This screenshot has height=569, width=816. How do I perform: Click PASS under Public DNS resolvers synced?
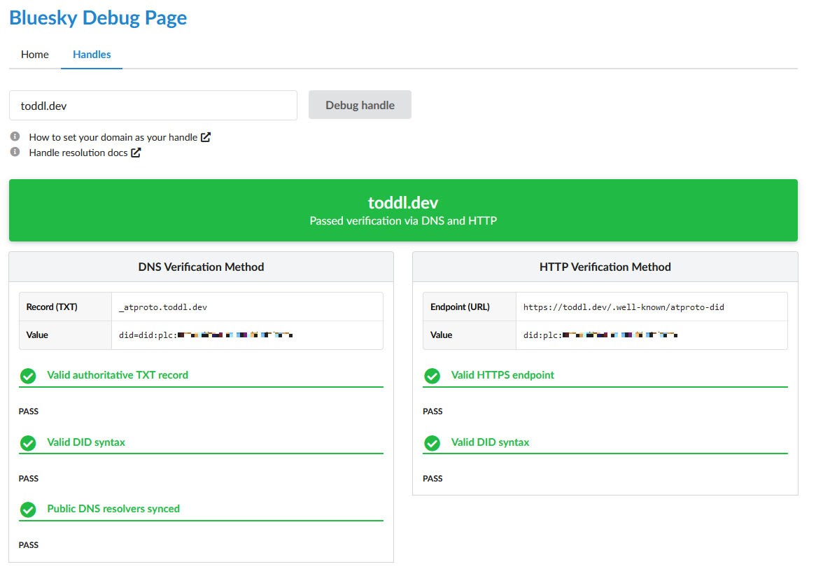29,545
